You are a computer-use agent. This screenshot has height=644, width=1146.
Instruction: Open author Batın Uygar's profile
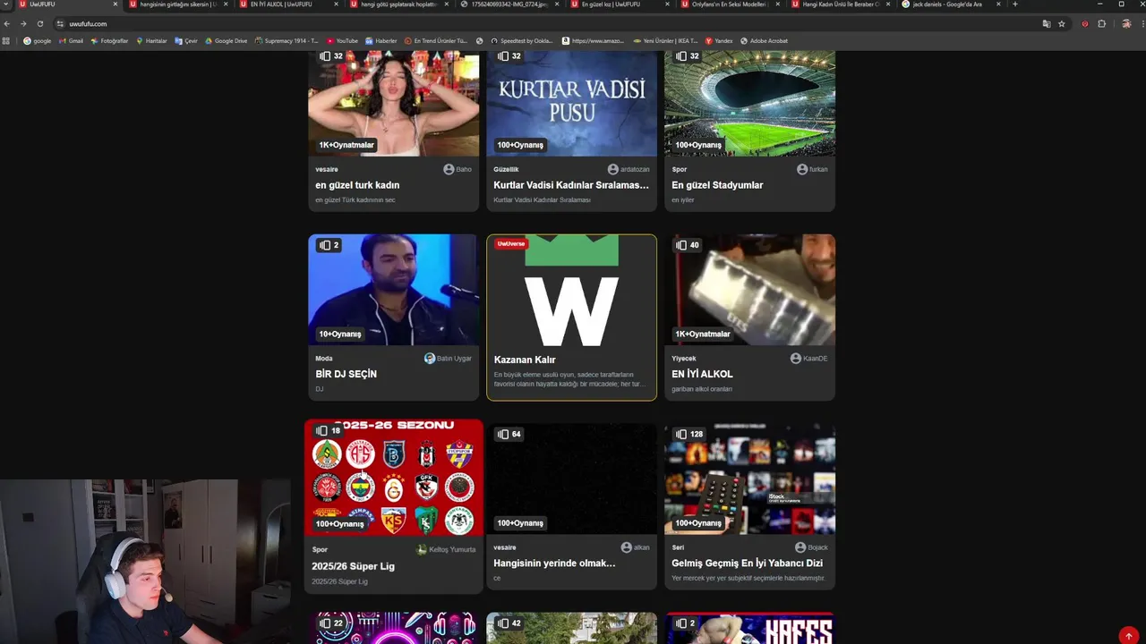click(x=448, y=358)
